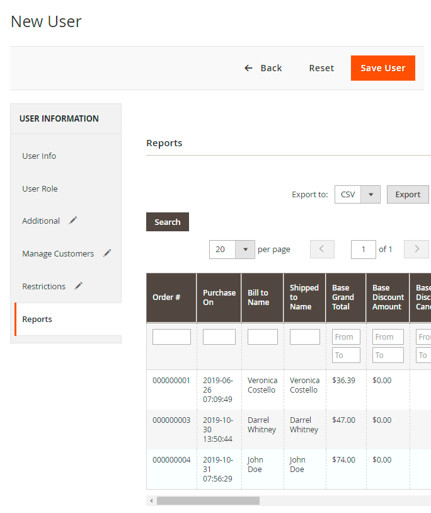Viewport: 431px width, 513px height.
Task: Click the Back button
Action: (x=263, y=68)
